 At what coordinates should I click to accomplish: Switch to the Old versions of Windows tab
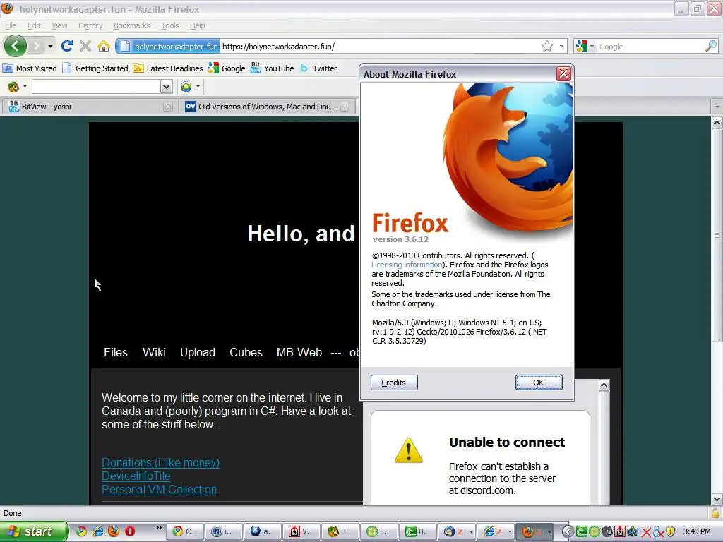[x=267, y=107]
